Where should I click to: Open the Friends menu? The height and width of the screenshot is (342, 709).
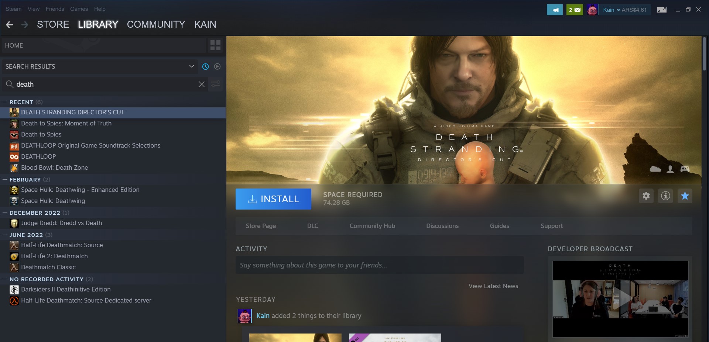55,9
